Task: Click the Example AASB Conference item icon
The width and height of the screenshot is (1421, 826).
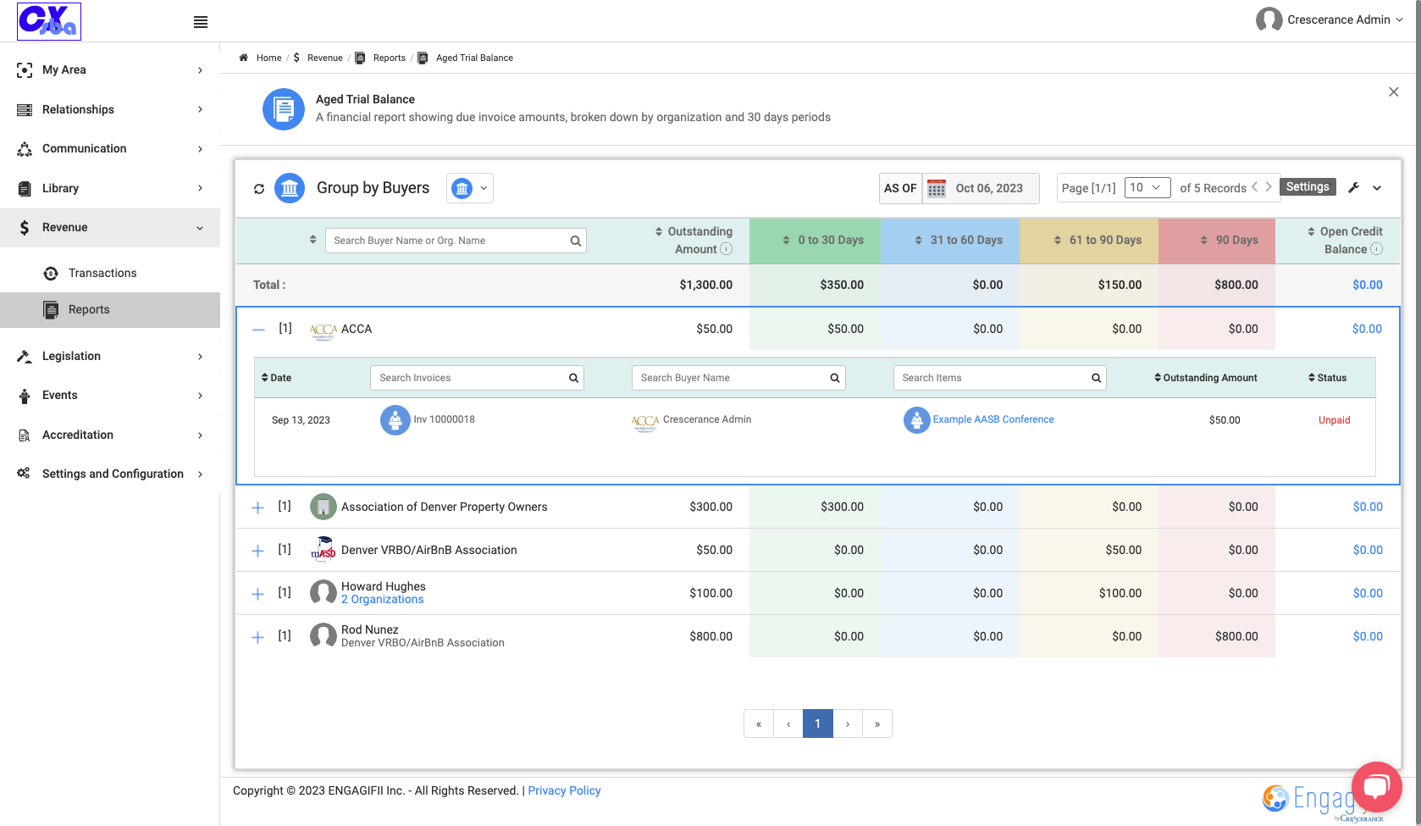Action: pos(917,420)
